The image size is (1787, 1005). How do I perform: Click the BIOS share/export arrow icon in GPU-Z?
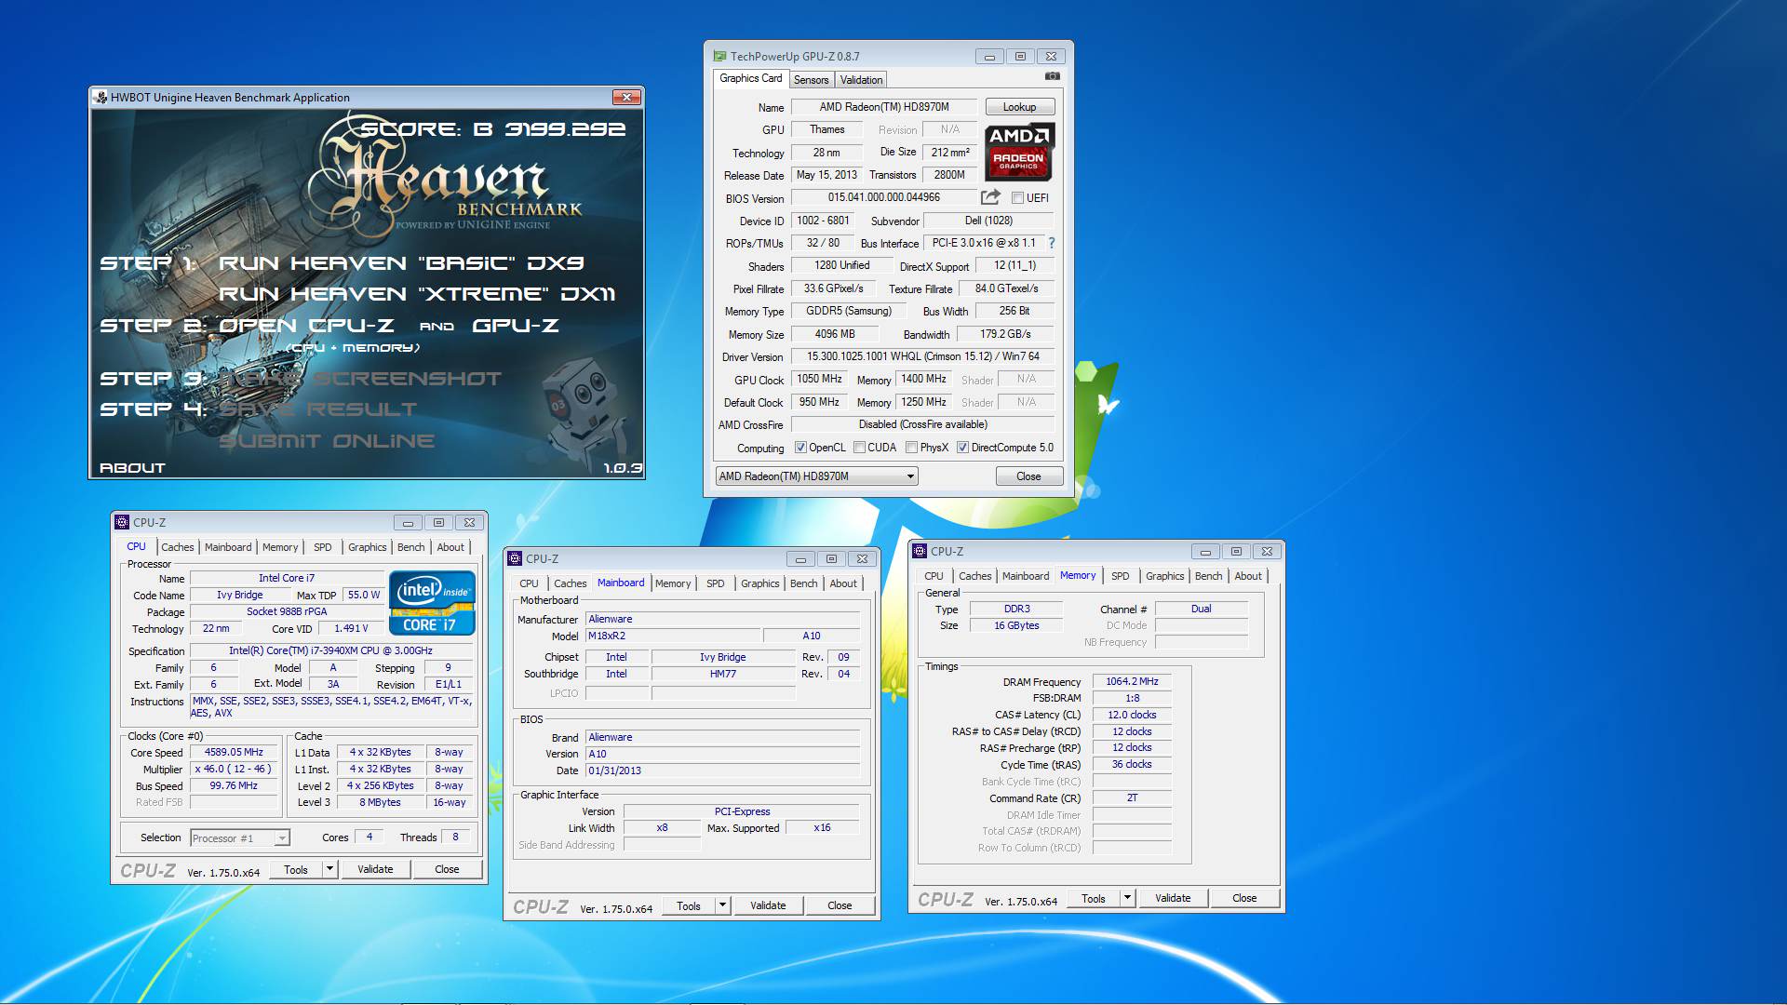point(990,197)
